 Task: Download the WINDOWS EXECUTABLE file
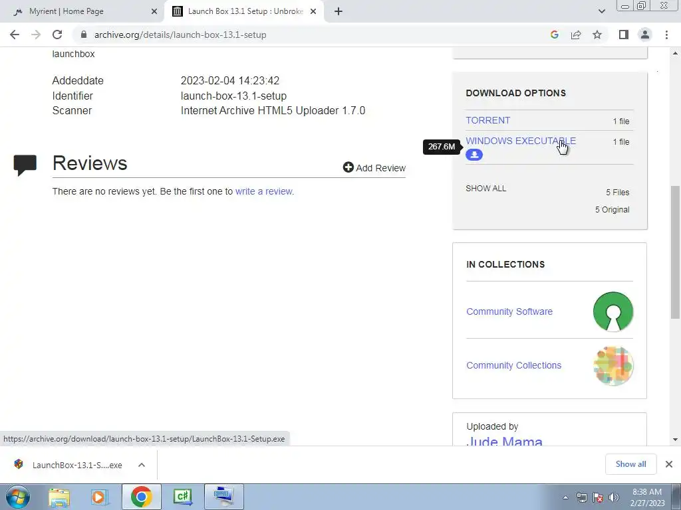click(x=521, y=141)
